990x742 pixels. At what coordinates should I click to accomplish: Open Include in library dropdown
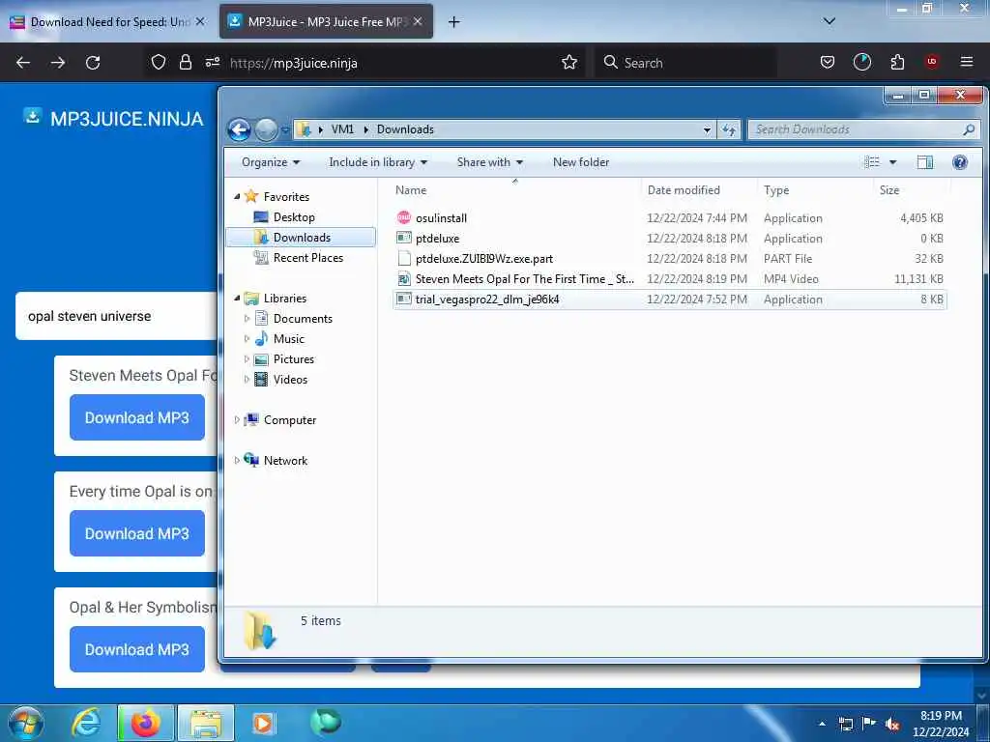point(378,162)
